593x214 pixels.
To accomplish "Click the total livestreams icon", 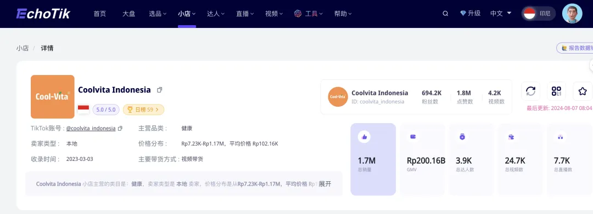I will pyautogui.click(x=560, y=137).
